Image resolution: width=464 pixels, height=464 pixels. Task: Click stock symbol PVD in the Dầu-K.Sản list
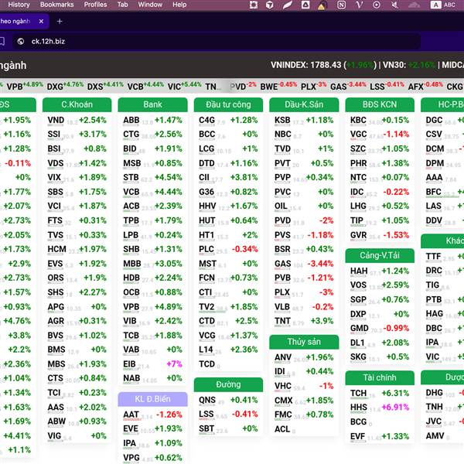[282, 220]
